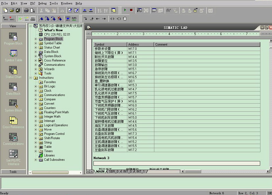
Task: Open the PLC menu
Action: (x=33, y=3)
